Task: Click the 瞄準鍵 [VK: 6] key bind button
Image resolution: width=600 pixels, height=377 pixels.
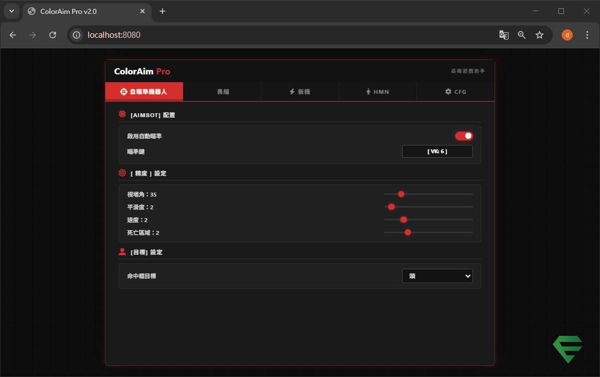Action: 437,152
